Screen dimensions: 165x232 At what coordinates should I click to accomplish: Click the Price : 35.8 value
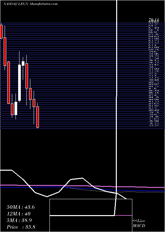[21, 227]
